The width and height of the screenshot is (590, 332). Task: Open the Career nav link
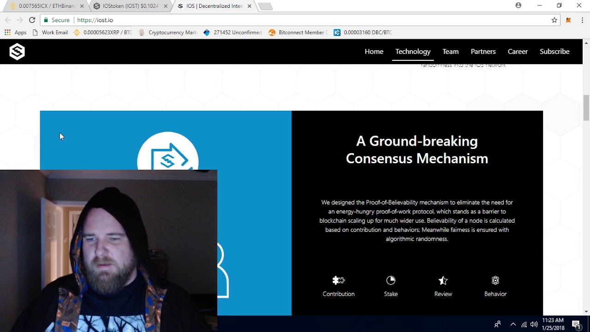518,52
